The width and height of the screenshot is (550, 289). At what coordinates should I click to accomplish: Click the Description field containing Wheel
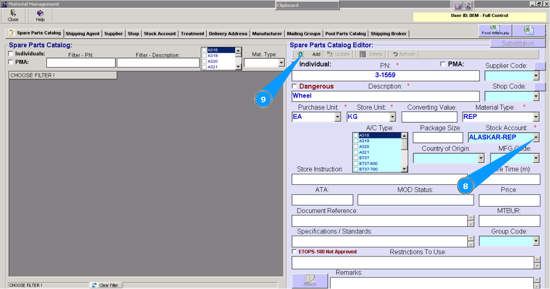(385, 96)
